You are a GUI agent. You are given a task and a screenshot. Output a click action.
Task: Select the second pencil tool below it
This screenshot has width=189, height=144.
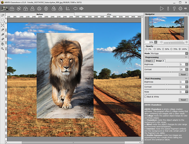tap(2, 35)
